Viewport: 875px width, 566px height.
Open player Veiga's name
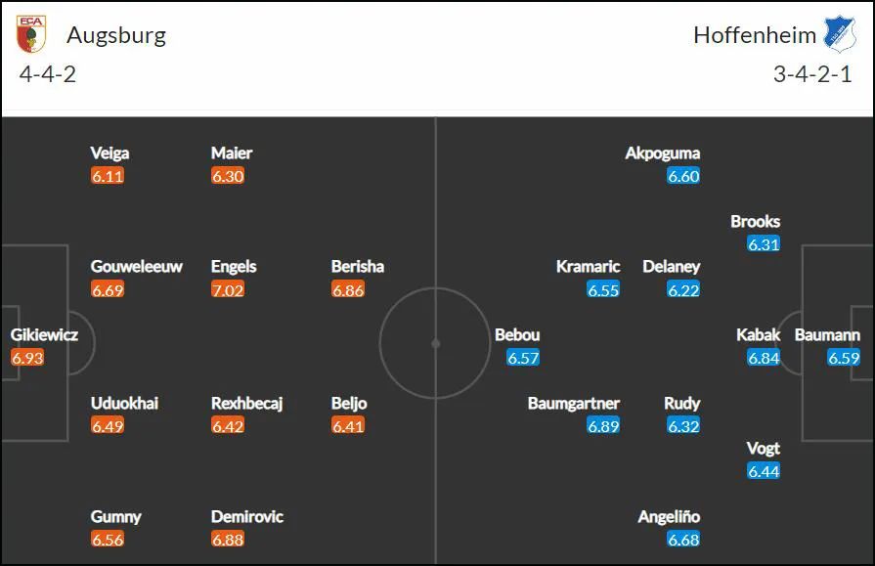pyautogui.click(x=109, y=152)
